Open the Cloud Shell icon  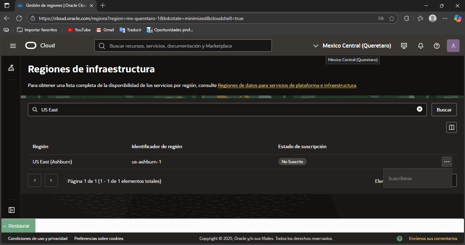tap(404, 46)
